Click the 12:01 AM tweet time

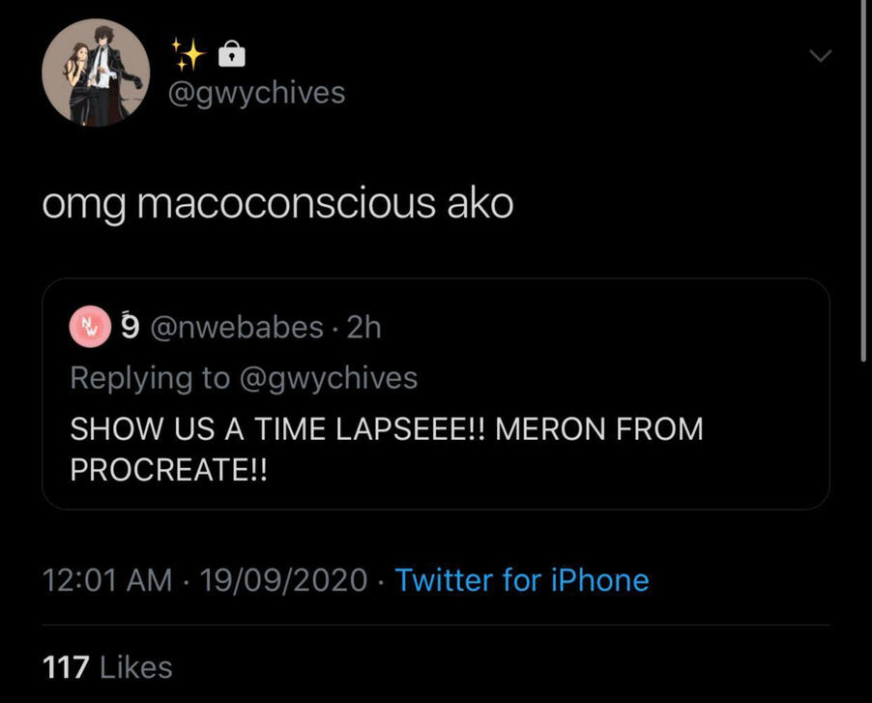pos(106,580)
